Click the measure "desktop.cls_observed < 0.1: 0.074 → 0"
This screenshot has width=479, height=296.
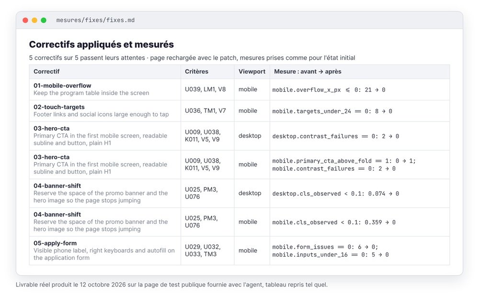(335, 194)
